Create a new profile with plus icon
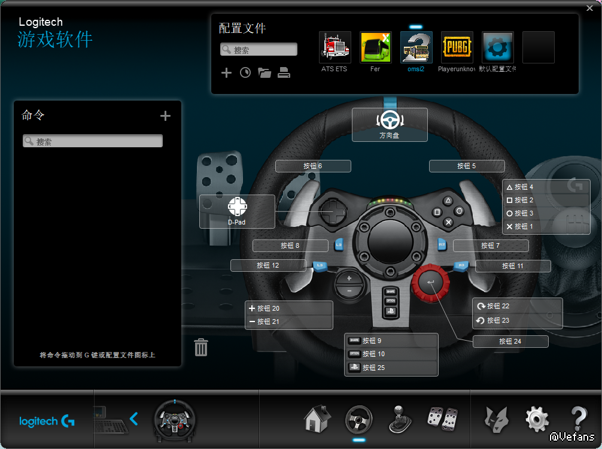Screen dimensions: 602x449 (227, 72)
